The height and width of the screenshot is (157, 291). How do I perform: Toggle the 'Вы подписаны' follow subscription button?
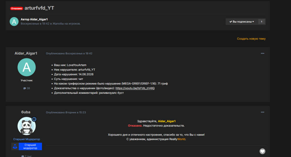(242, 22)
